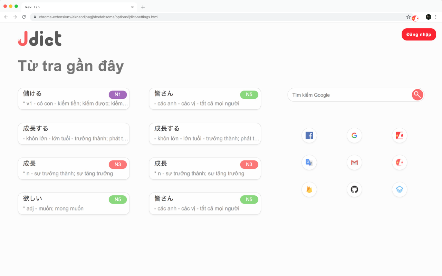Open the Google Translate shortcut icon
442x276 pixels.
pos(309,162)
